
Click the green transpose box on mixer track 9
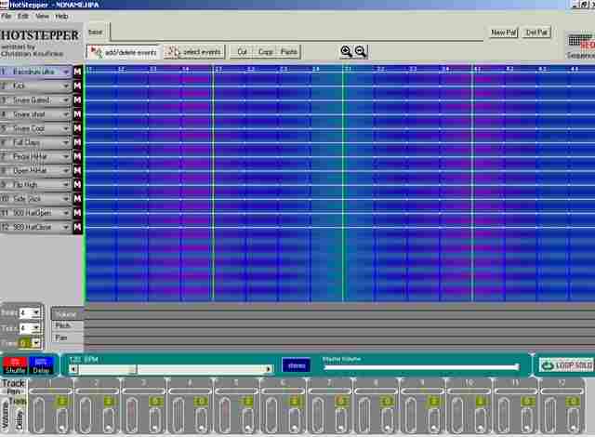tap(434, 402)
